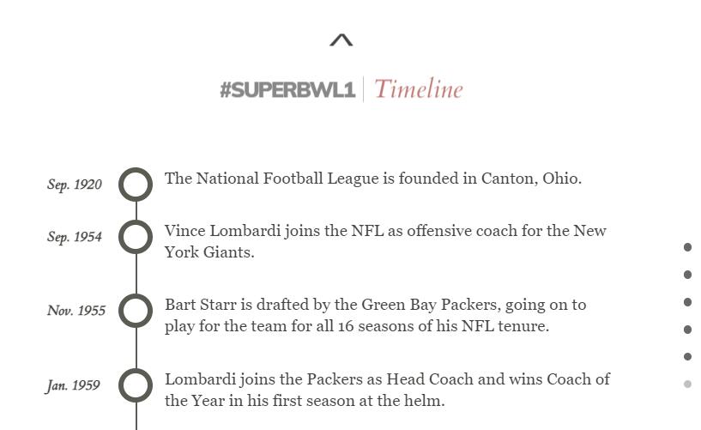This screenshot has width=701, height=430.
Task: Click the Nov. 1955 date label
Action: 76,311
